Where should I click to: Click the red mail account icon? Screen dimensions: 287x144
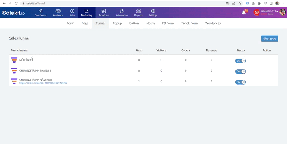coord(257,13)
